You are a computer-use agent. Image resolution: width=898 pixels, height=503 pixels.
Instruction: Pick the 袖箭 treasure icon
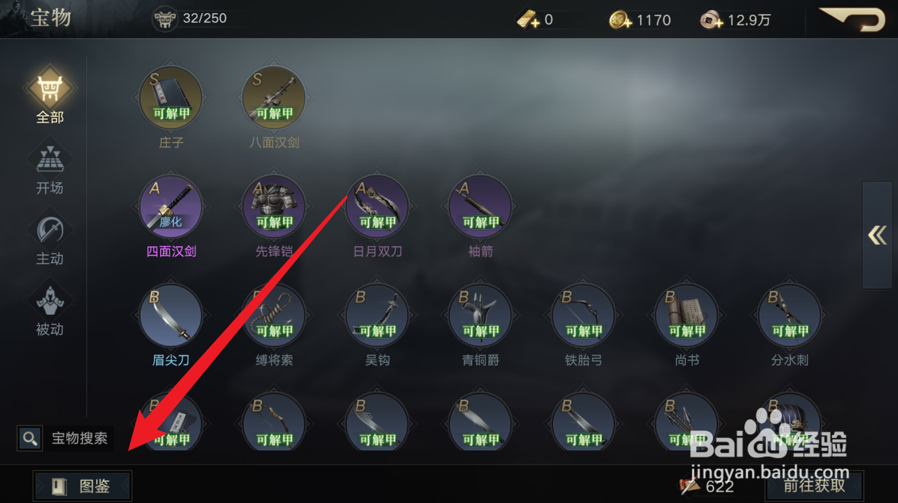pos(480,207)
